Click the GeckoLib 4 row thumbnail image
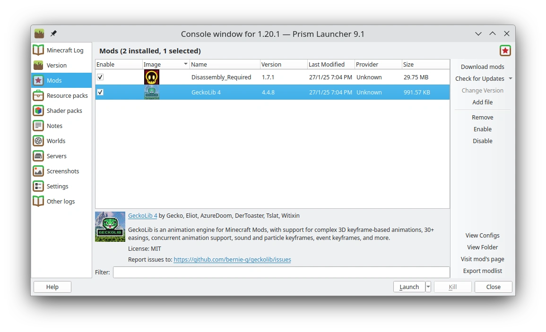 151,92
